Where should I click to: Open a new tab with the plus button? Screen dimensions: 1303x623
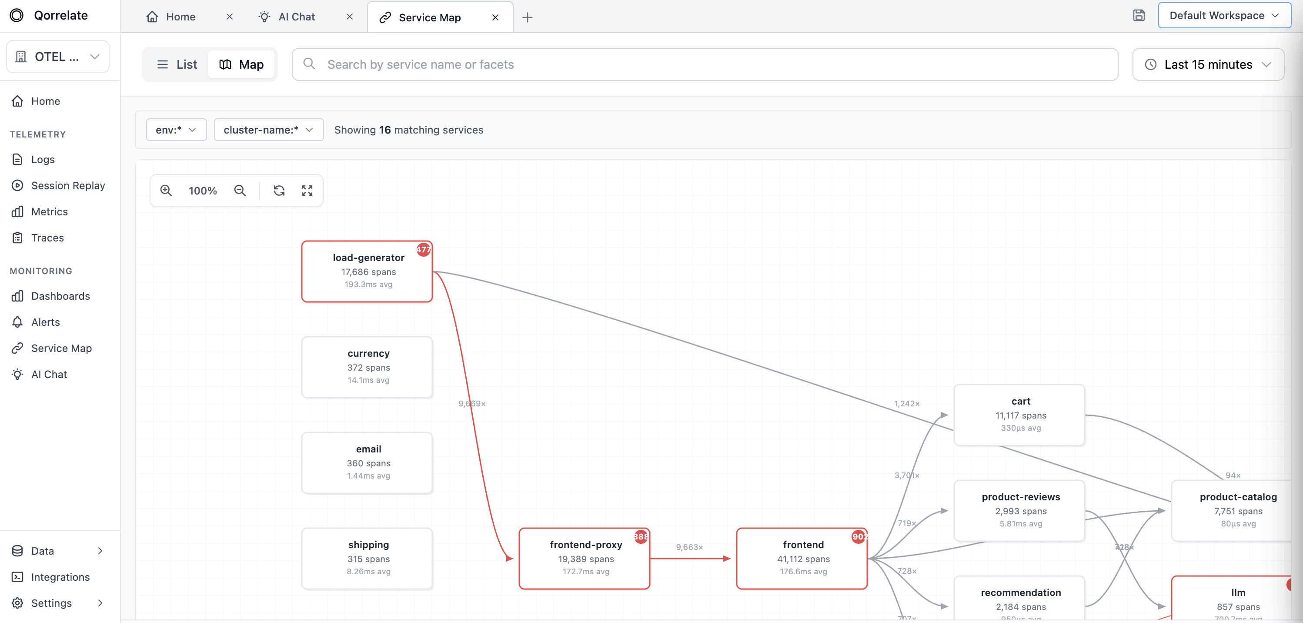(x=528, y=17)
